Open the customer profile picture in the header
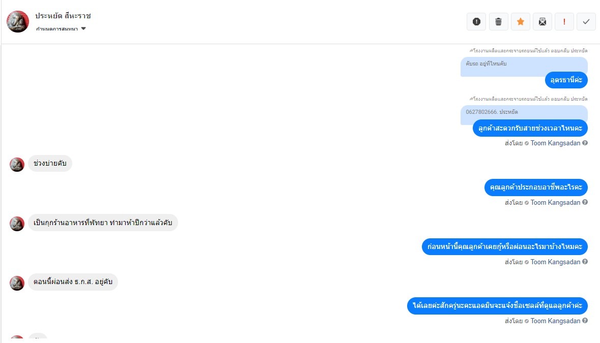The width and height of the screenshot is (600, 343). tap(18, 21)
